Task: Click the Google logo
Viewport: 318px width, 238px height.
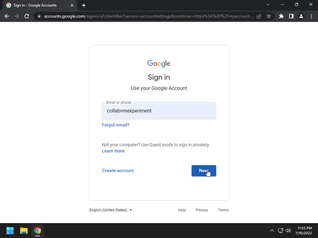Action: point(159,64)
